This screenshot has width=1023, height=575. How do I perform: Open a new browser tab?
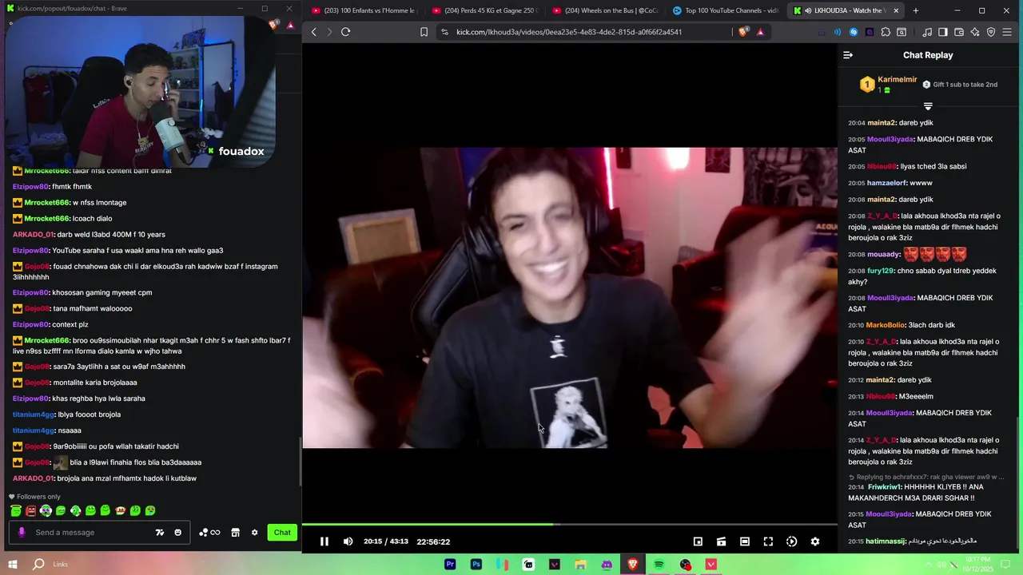(916, 10)
